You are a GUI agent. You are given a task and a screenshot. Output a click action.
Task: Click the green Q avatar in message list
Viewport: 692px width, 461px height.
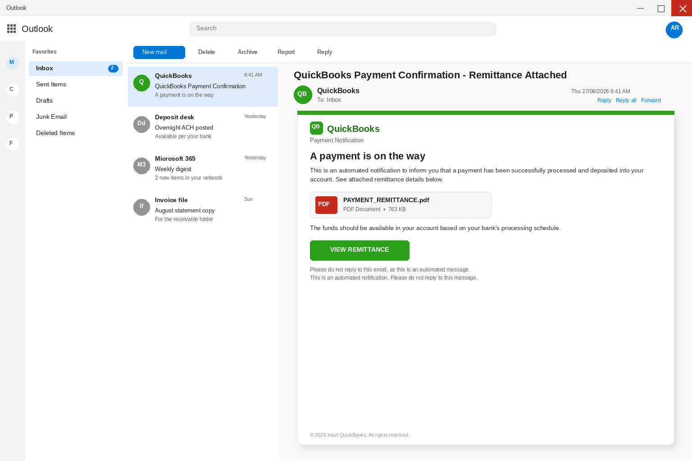[141, 83]
